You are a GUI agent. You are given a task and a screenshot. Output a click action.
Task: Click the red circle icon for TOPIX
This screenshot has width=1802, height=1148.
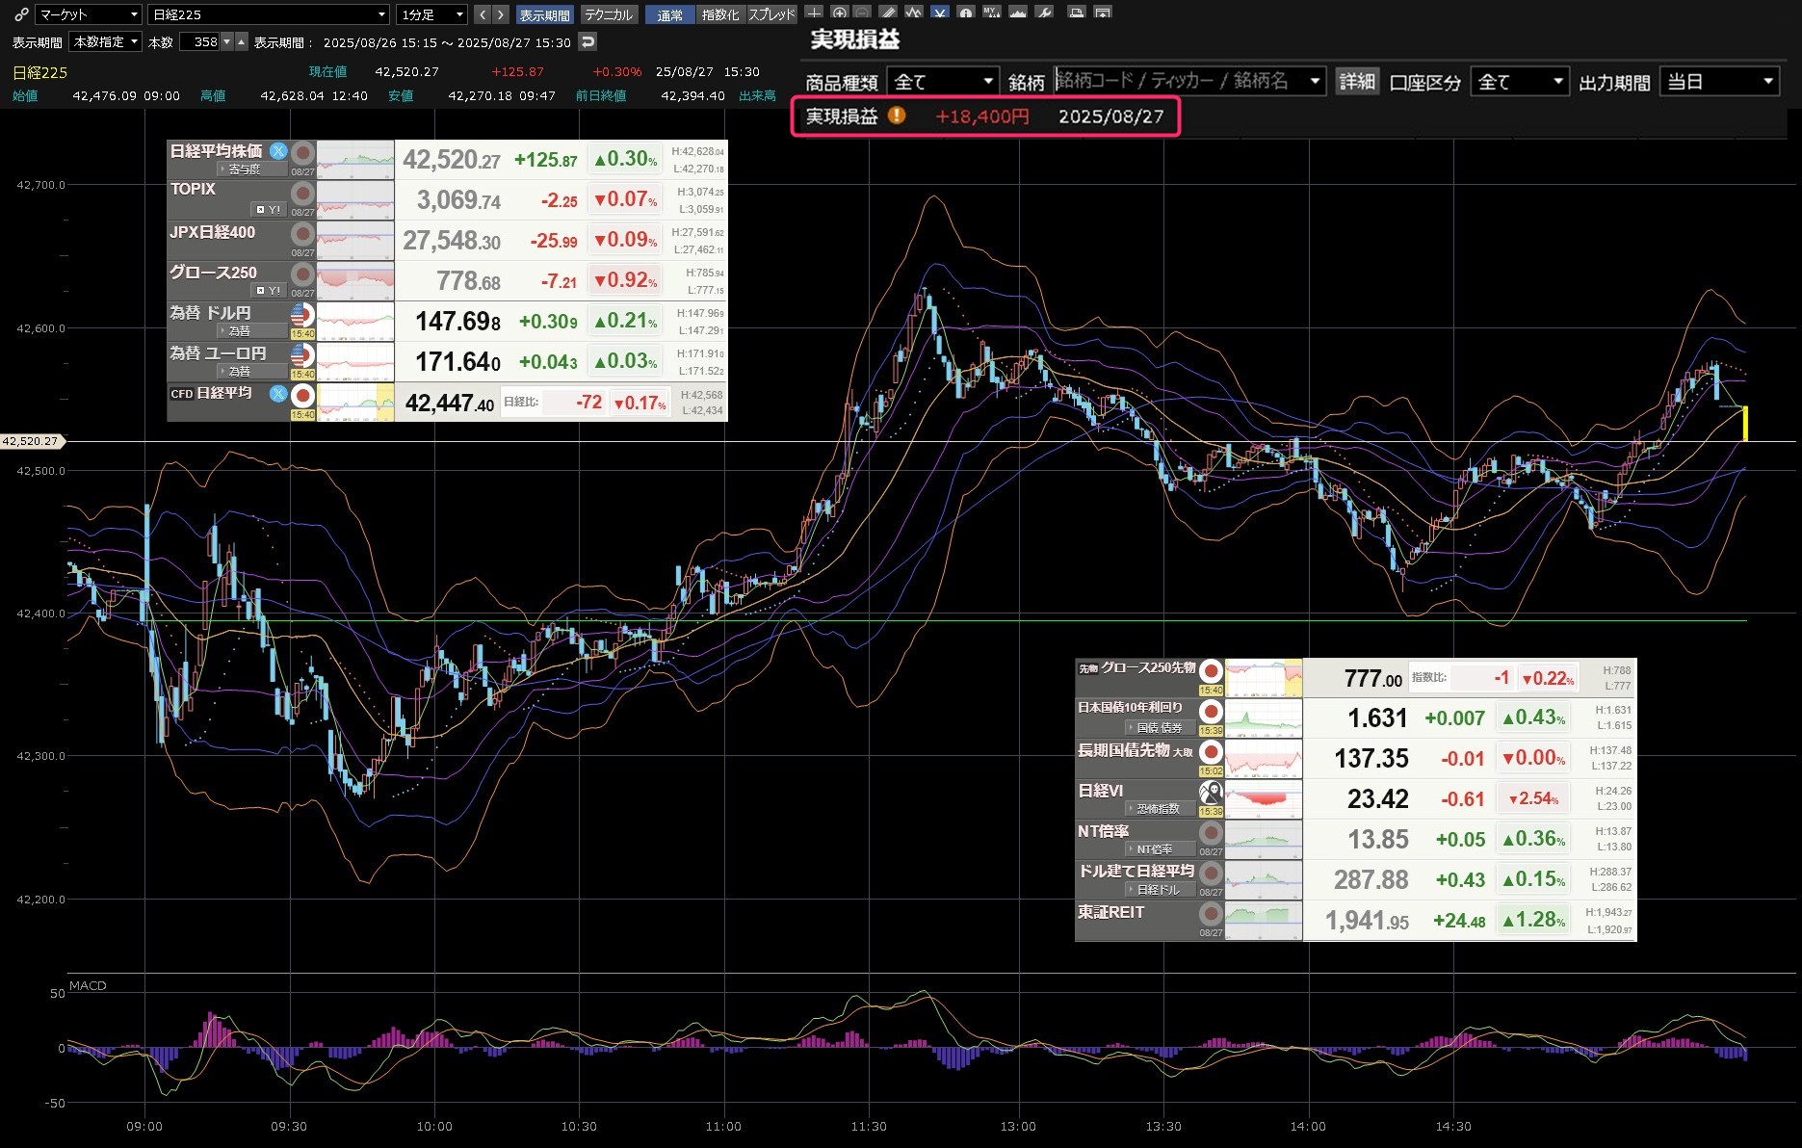pos(302,194)
